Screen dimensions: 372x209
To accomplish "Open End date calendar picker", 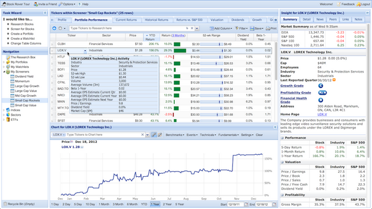I will (275, 204).
